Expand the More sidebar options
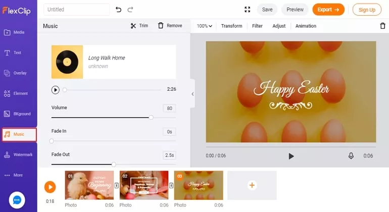The height and width of the screenshot is (212, 389). pyautogui.click(x=18, y=175)
